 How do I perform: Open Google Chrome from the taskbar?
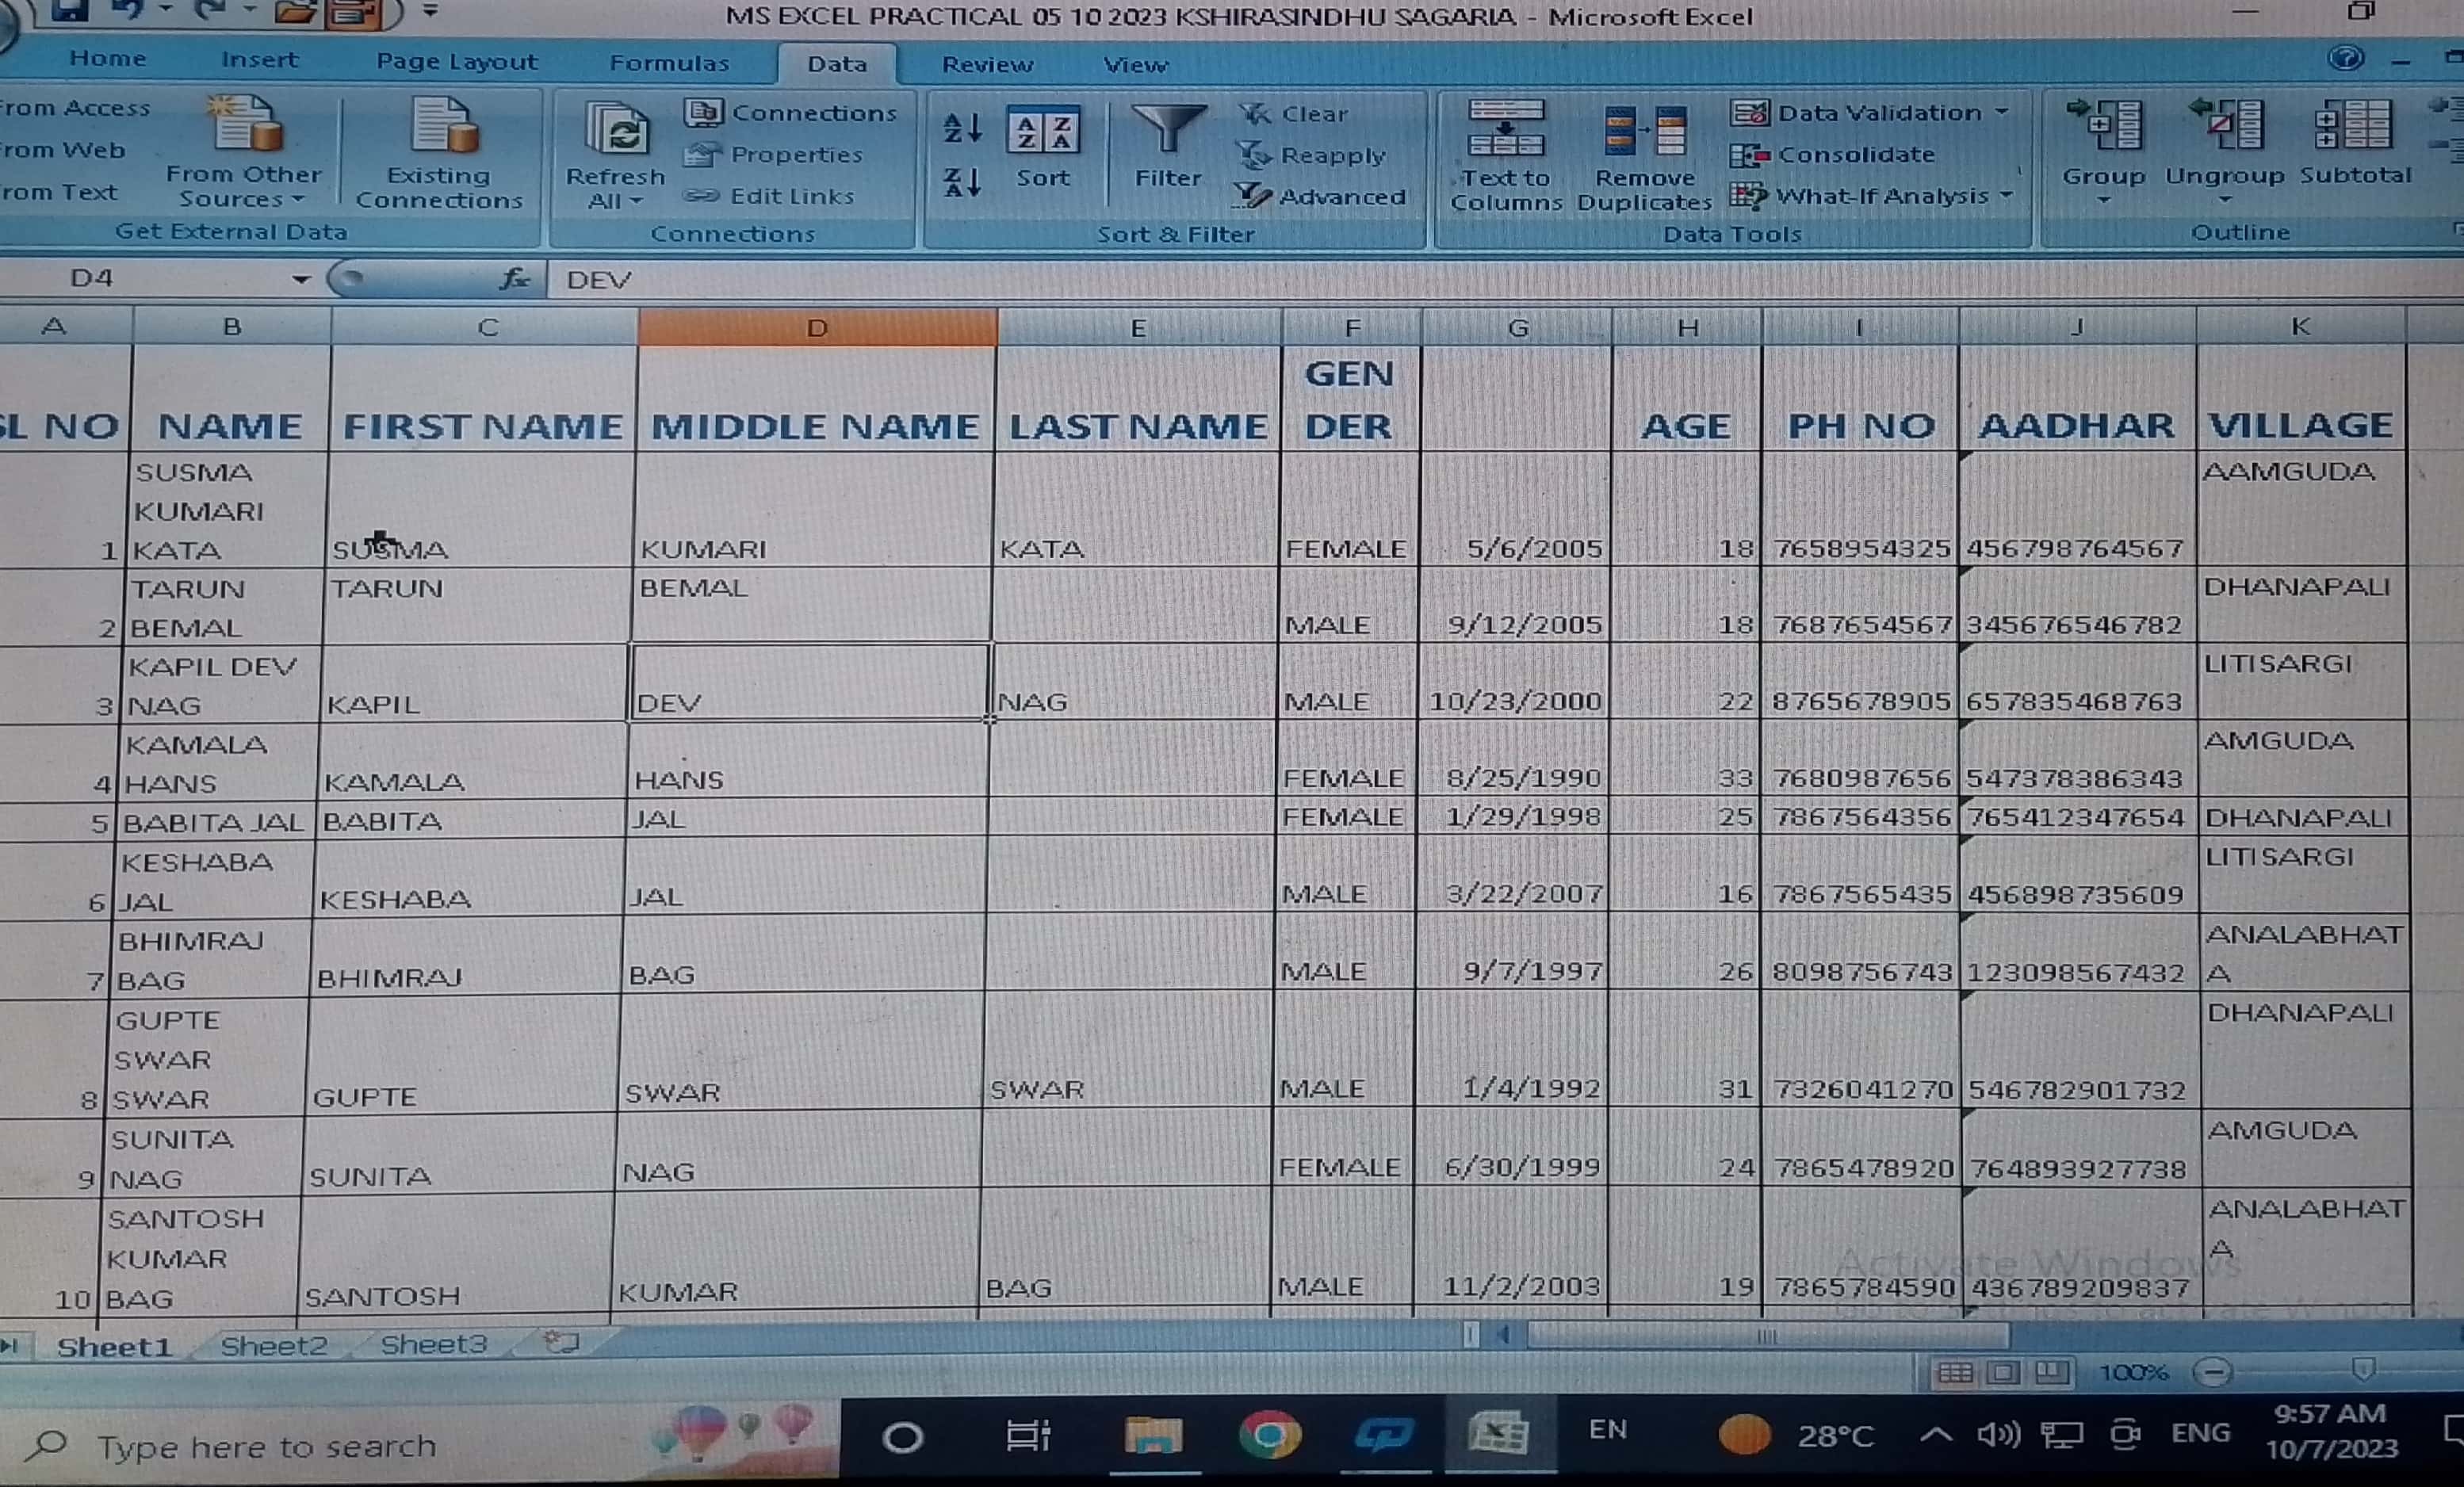click(x=1269, y=1436)
